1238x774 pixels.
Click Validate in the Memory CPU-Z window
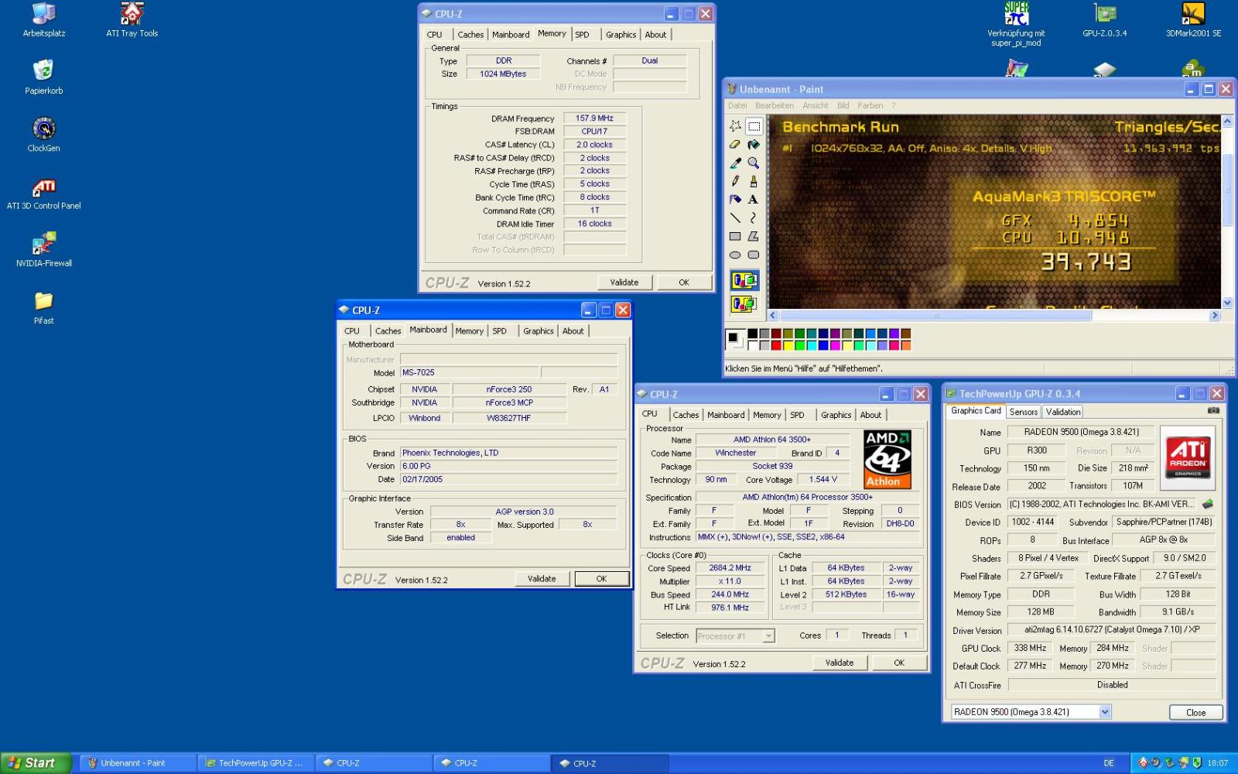tap(624, 283)
